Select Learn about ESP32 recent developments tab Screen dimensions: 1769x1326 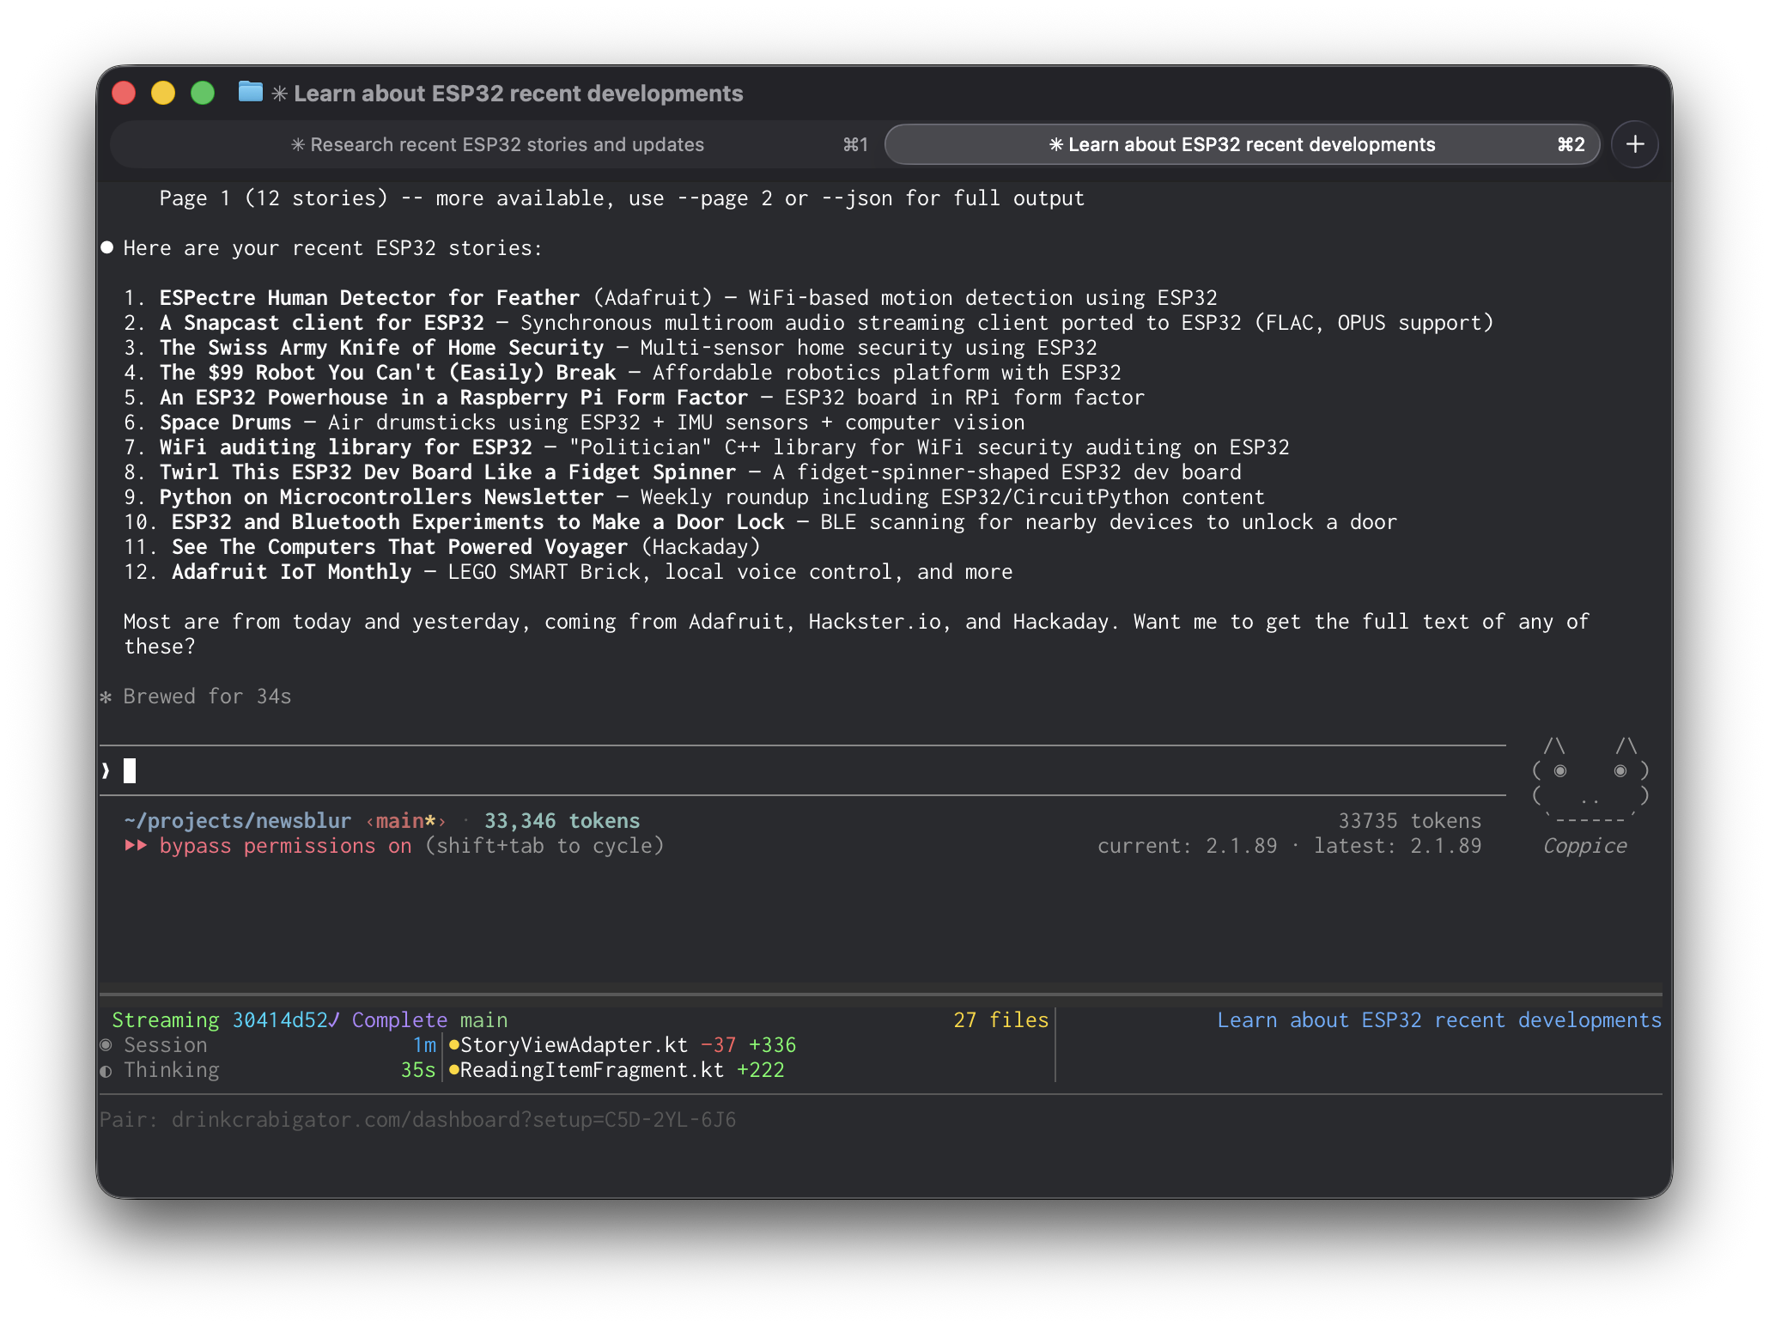coord(1242,144)
